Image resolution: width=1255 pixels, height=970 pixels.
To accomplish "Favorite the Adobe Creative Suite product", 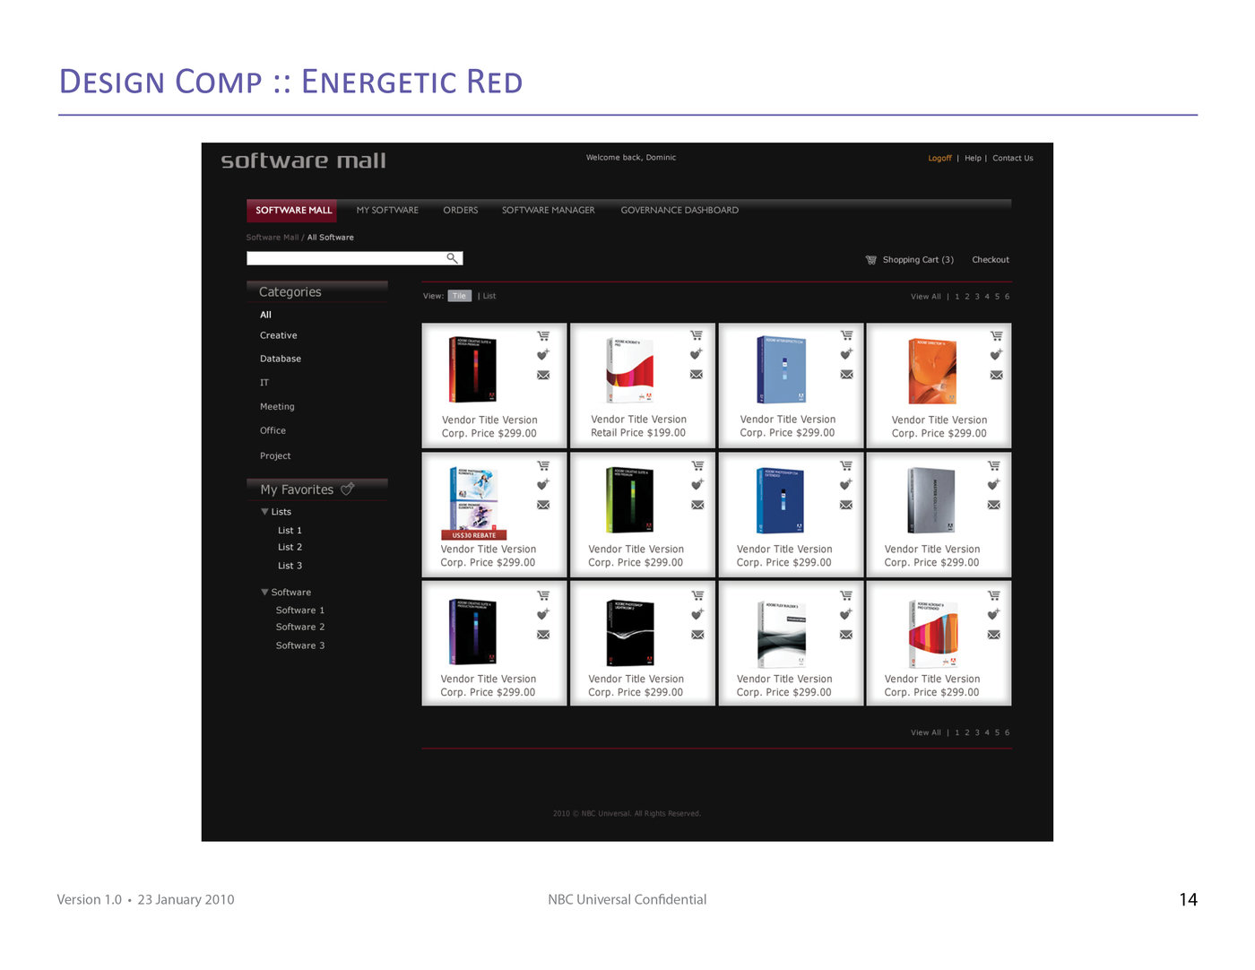I will (542, 354).
